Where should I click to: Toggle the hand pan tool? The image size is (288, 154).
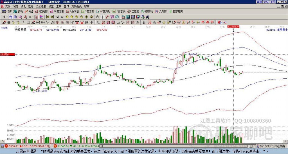[98, 17]
